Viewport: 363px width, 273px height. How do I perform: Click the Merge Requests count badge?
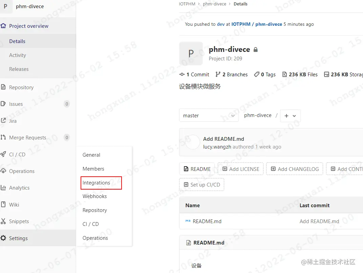tap(67, 138)
